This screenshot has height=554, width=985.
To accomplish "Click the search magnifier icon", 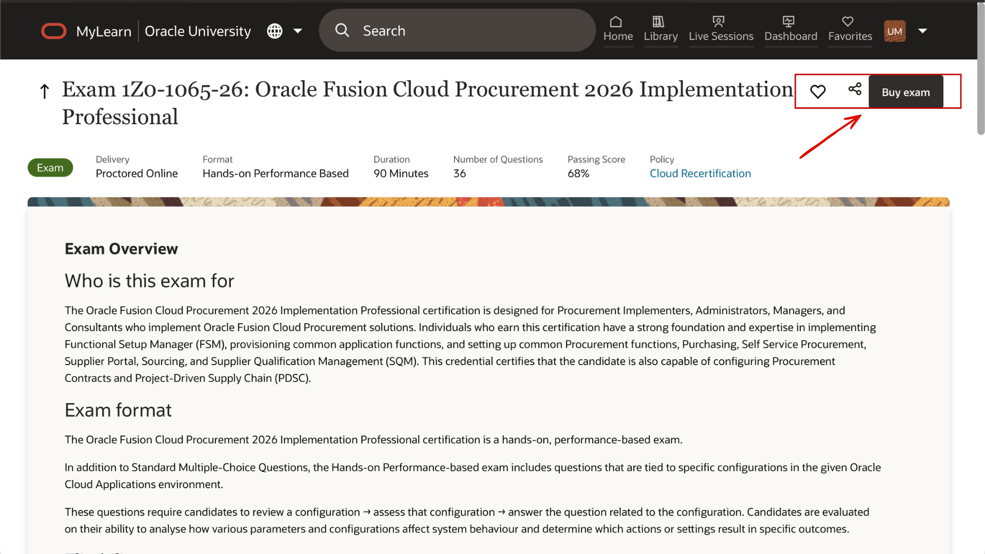I will [x=342, y=30].
